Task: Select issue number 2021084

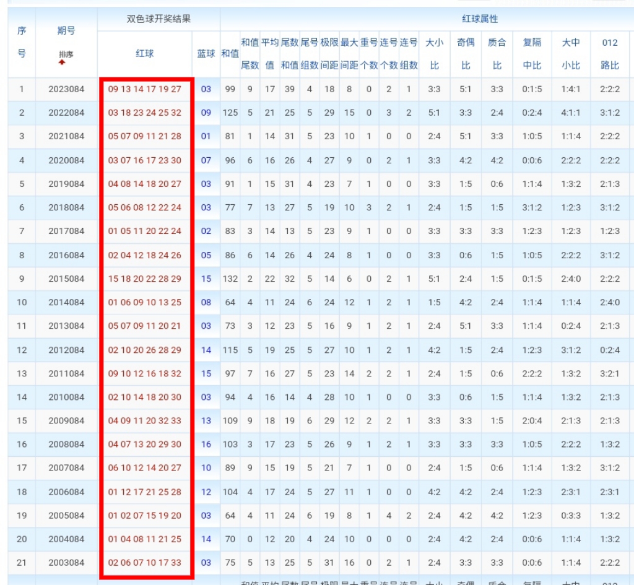Action: coord(66,136)
